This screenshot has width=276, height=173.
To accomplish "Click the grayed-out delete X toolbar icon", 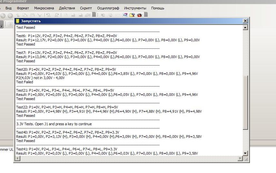I will pyautogui.click(x=40, y=15).
